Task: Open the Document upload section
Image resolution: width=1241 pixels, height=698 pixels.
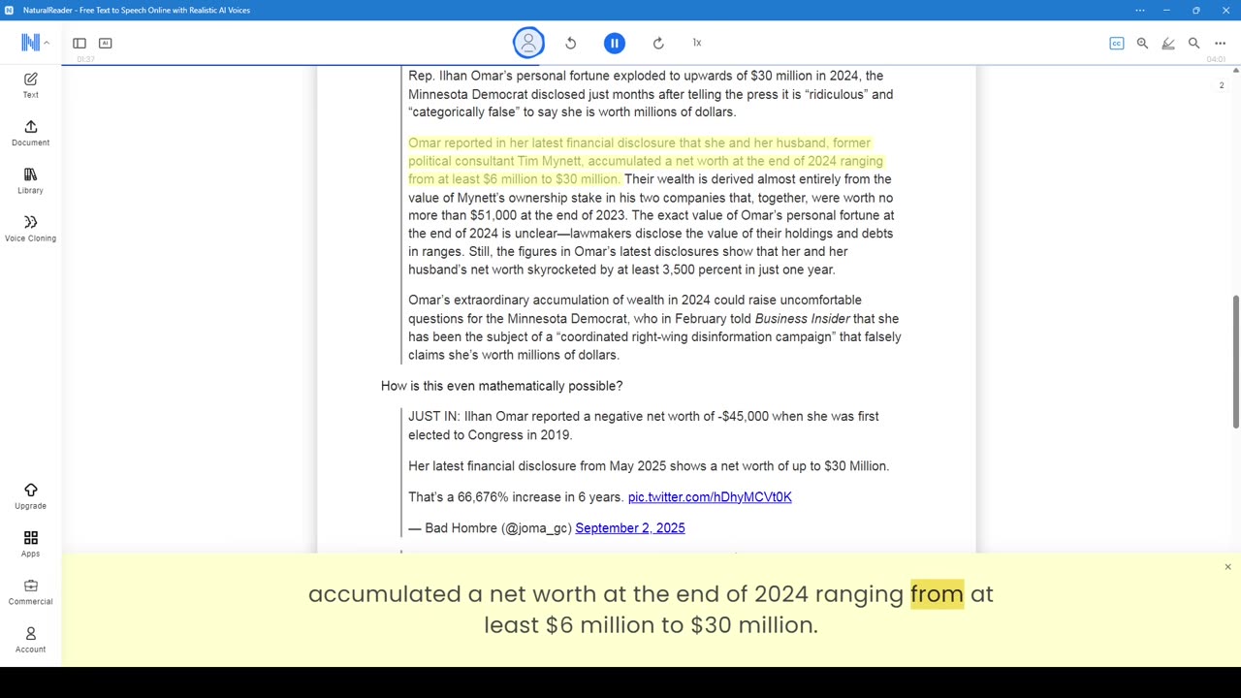Action: coord(30,133)
